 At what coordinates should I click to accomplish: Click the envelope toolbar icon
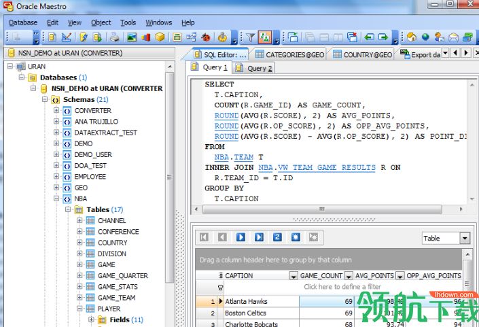[x=454, y=37]
